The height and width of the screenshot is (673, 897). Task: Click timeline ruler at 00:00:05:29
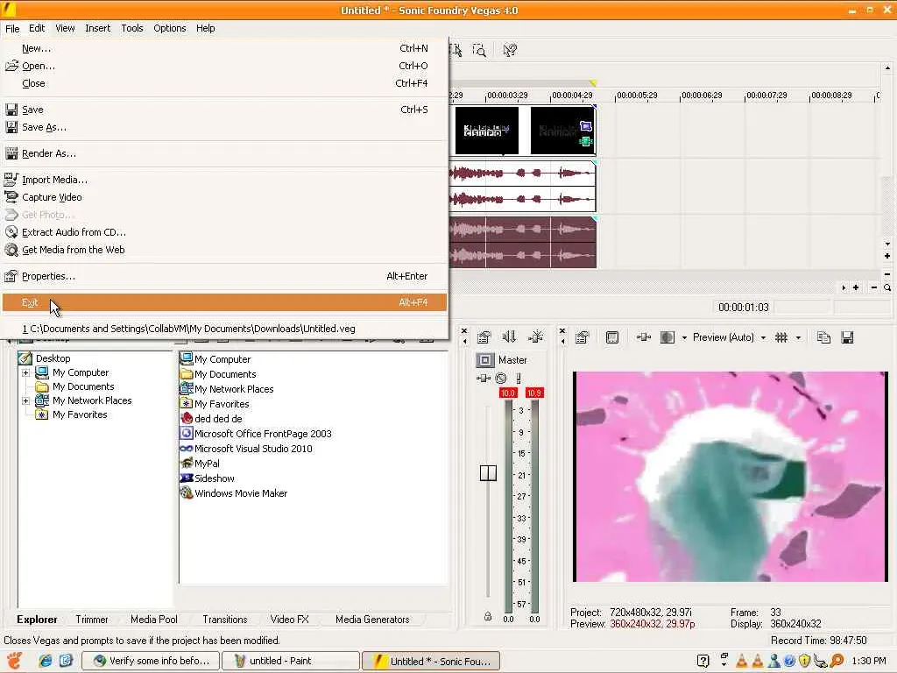tap(638, 96)
